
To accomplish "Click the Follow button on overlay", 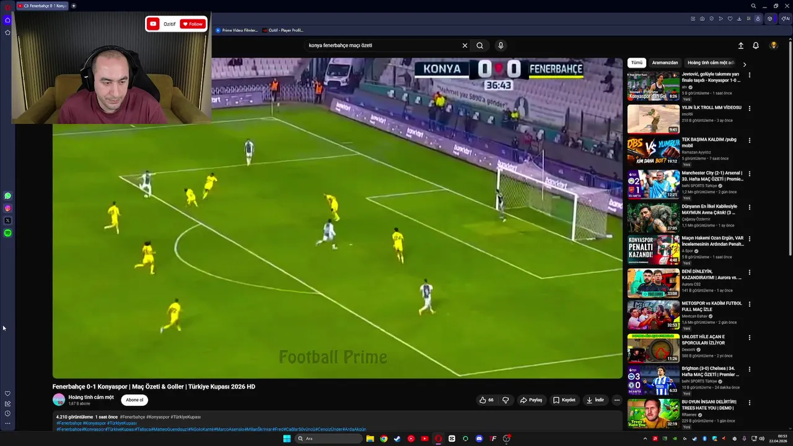I will pos(192,24).
